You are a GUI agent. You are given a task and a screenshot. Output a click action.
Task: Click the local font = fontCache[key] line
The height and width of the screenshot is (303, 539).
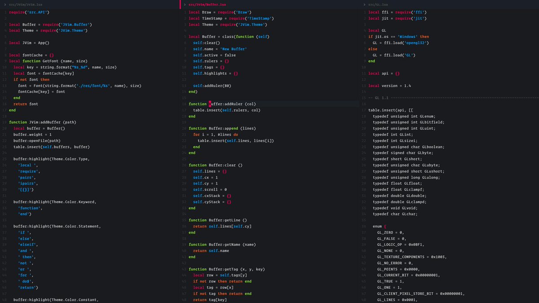[x=44, y=73]
